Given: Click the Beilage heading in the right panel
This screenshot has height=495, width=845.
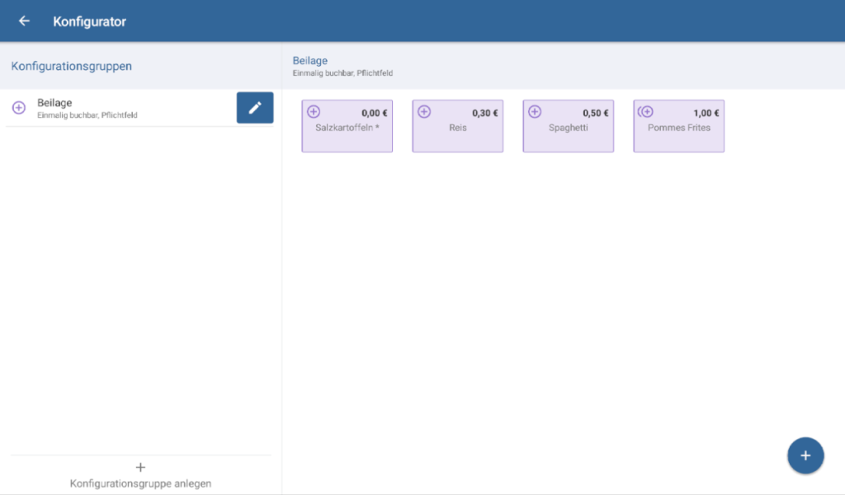Looking at the screenshot, I should point(310,61).
